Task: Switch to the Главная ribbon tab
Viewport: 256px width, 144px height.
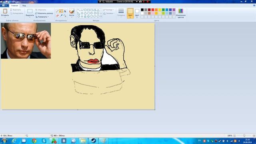Action: (14, 6)
